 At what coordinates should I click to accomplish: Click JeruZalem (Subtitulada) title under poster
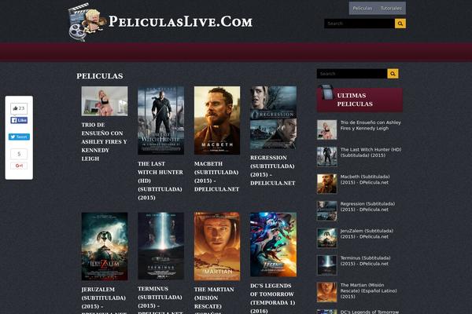[104, 301]
